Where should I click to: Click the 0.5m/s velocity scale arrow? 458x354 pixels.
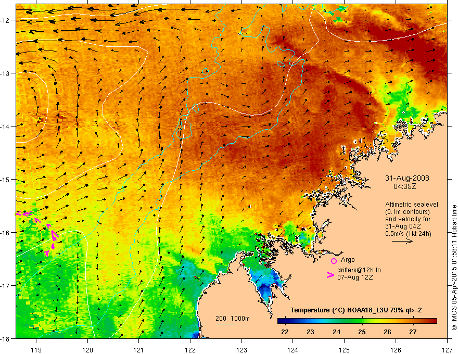click(402, 241)
